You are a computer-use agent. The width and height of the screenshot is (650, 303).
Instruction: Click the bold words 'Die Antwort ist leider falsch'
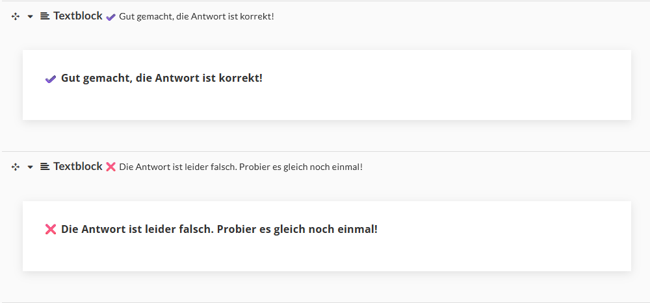[x=137, y=228]
